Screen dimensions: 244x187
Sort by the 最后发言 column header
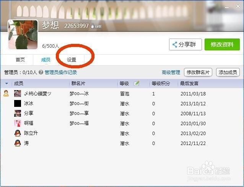point(189,84)
